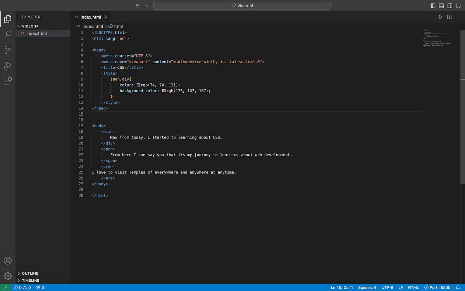Viewport: 465px width, 291px height.
Task: Click the <title>CSS</title> line
Action: pos(122,68)
